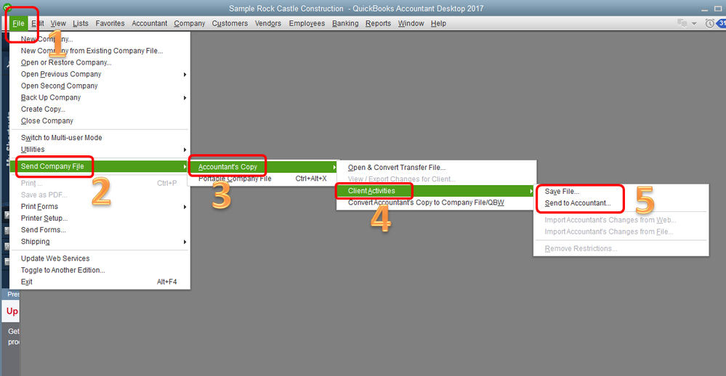Click arrow beside Shipping
This screenshot has width=726, height=376.
[x=185, y=242]
